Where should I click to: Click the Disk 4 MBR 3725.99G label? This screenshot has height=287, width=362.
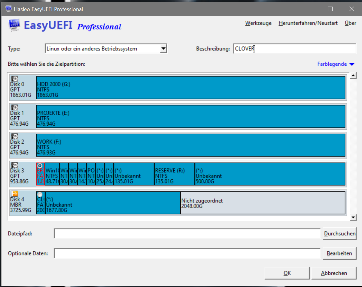(21, 205)
